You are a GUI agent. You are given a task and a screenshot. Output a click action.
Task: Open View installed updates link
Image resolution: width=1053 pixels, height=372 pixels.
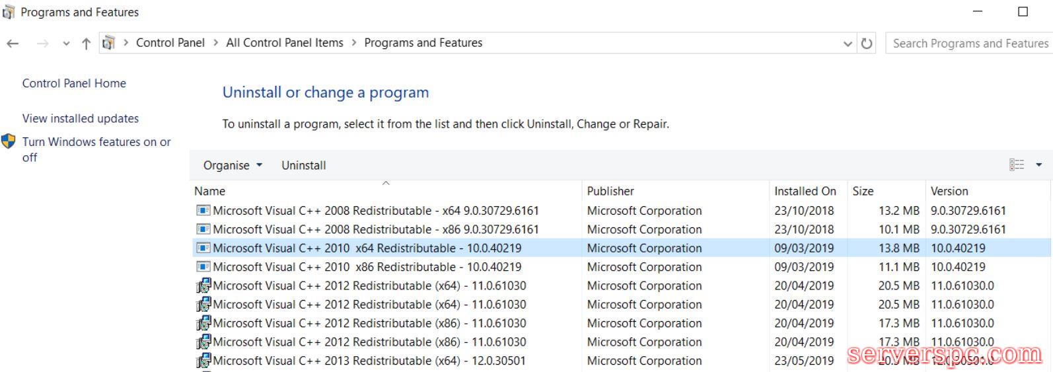(81, 118)
